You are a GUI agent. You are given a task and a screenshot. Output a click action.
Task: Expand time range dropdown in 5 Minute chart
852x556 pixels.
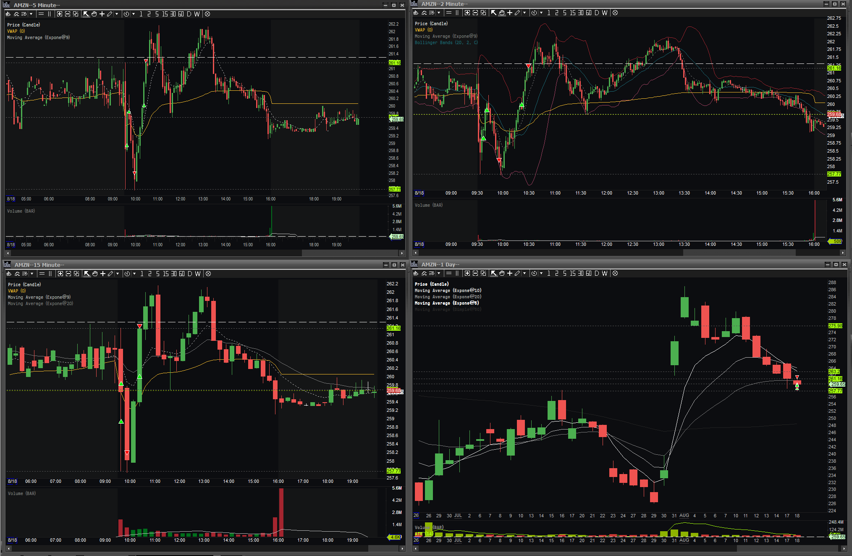134,14
